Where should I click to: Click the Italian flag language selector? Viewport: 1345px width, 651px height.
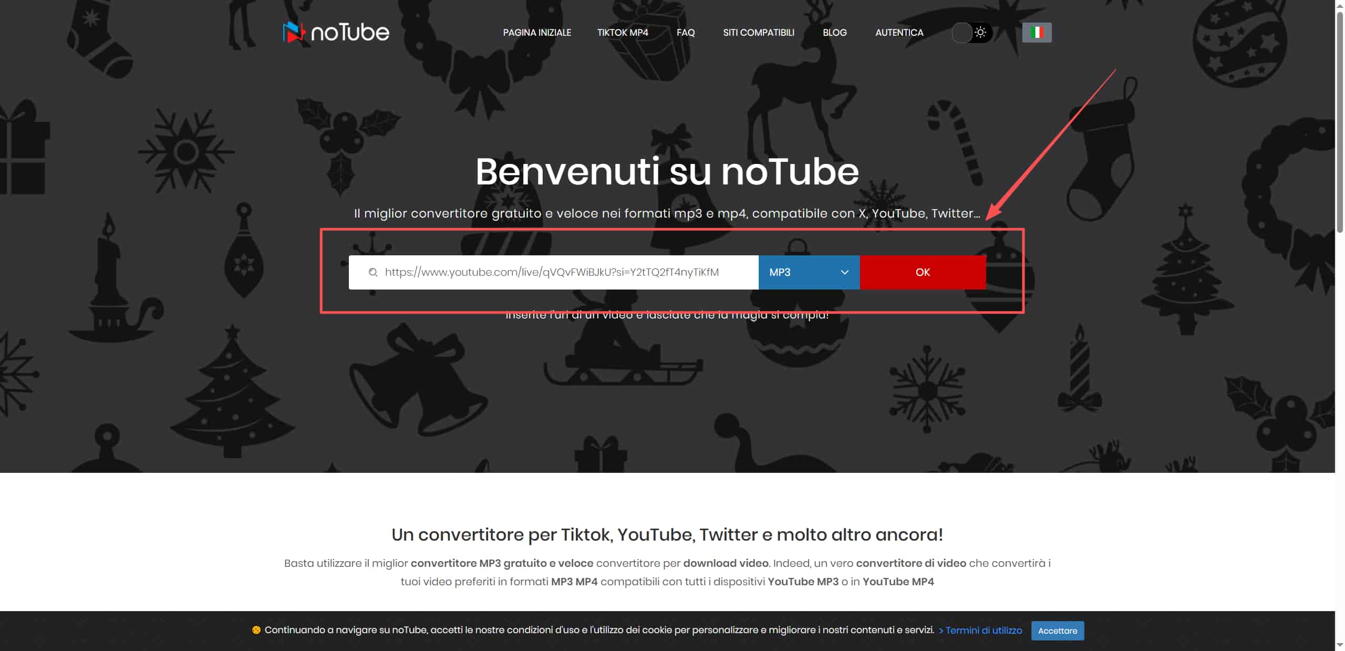coord(1037,33)
